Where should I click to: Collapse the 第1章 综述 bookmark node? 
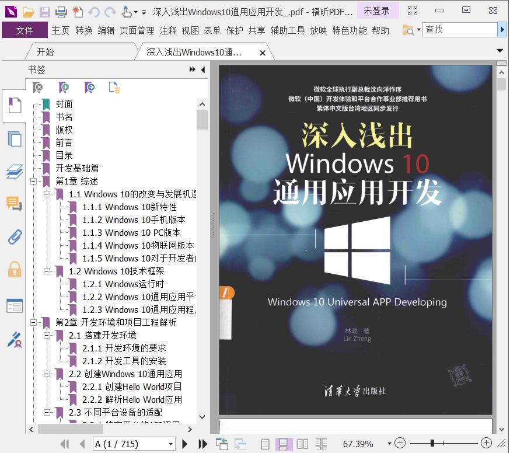tap(33, 182)
